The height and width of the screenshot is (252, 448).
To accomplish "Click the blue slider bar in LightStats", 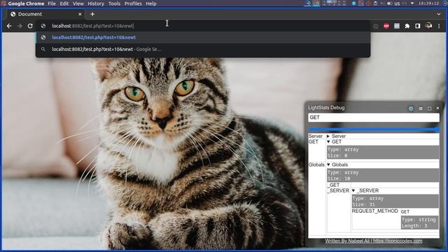I will click(x=374, y=129).
